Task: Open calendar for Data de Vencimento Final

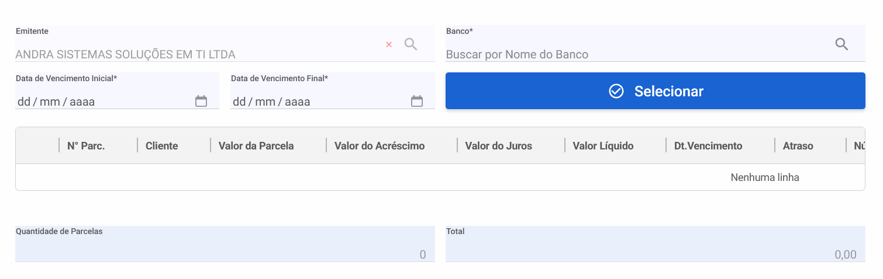Action: pyautogui.click(x=417, y=101)
